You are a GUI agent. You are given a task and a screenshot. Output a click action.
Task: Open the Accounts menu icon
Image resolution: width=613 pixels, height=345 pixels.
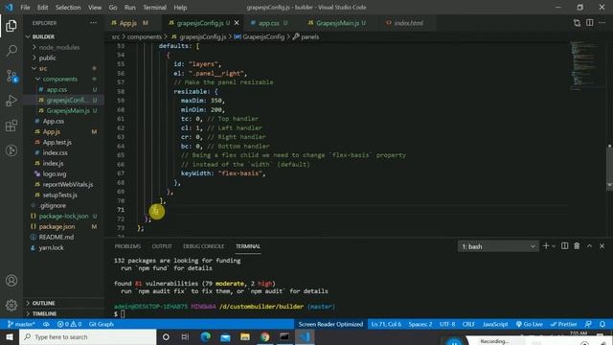11,281
